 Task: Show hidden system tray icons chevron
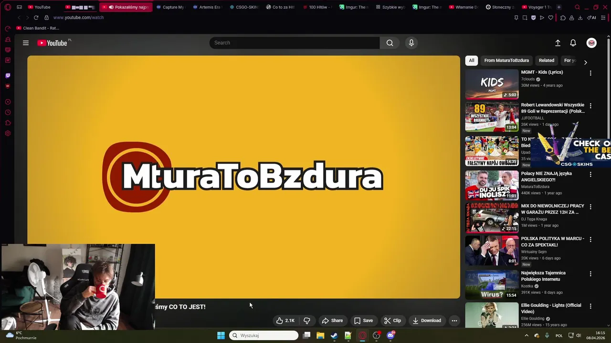[527, 335]
